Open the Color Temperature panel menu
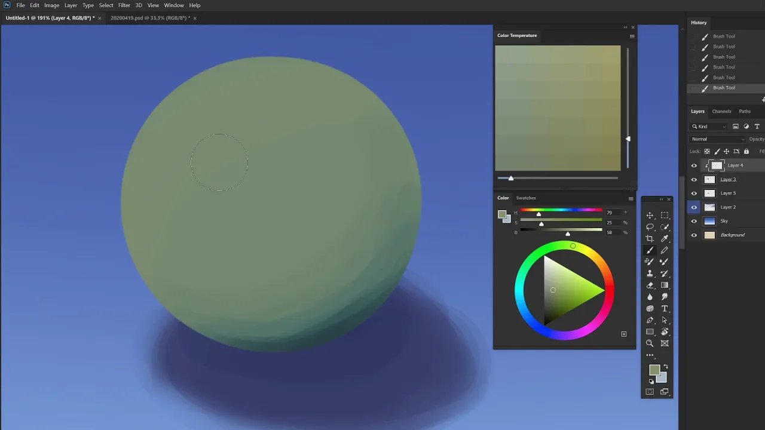This screenshot has width=765, height=430. [x=632, y=36]
